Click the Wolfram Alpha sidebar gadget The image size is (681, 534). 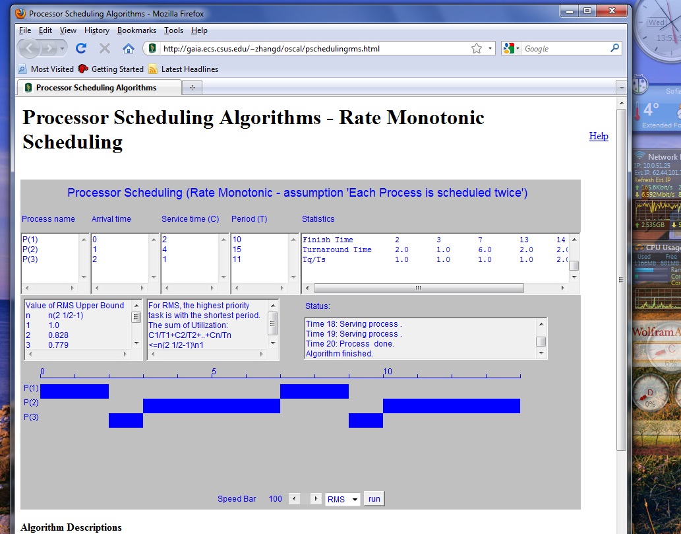coord(656,346)
